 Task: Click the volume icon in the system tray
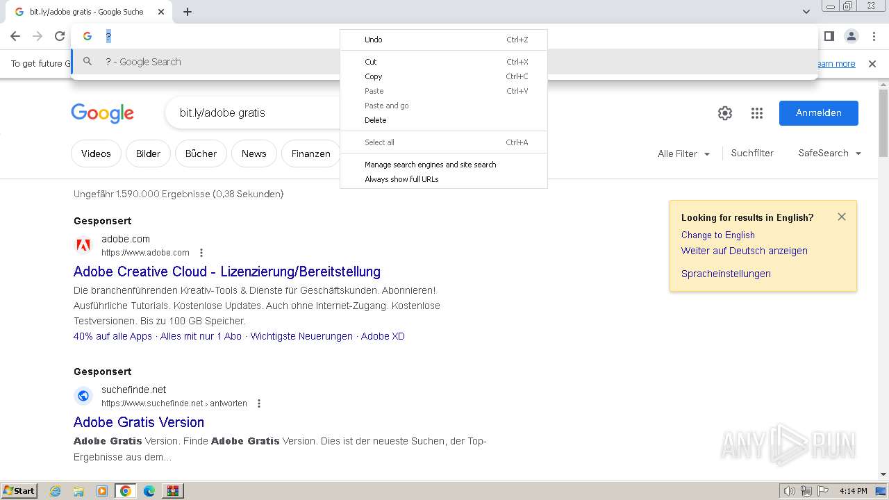point(790,491)
